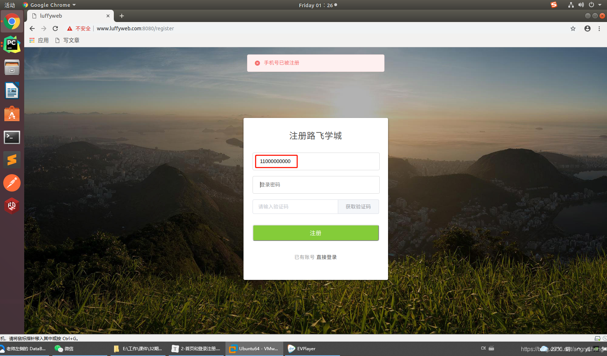
Task: Go back to the previous page
Action: pyautogui.click(x=32, y=28)
